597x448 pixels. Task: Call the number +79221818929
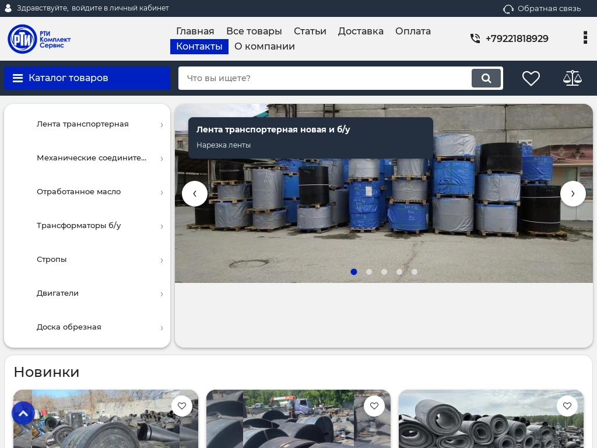click(x=517, y=38)
